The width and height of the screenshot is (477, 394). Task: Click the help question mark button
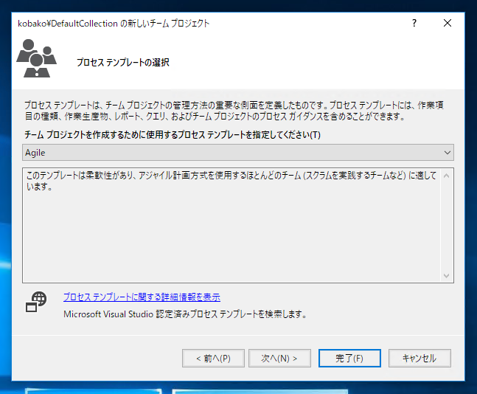point(414,23)
